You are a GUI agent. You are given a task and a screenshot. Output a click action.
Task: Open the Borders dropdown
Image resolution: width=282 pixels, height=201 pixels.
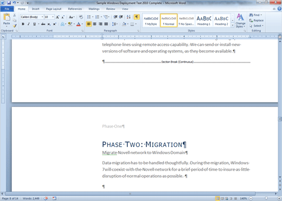click(x=136, y=24)
